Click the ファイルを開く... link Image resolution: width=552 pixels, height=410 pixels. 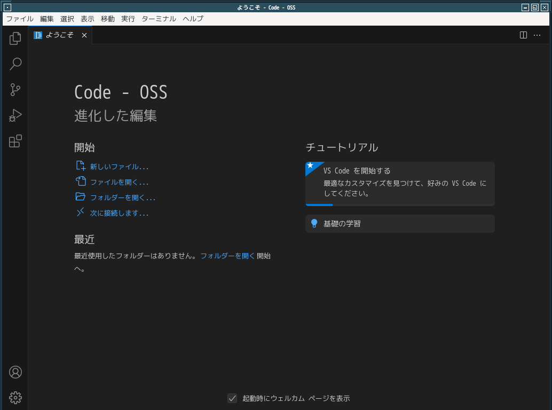120,182
